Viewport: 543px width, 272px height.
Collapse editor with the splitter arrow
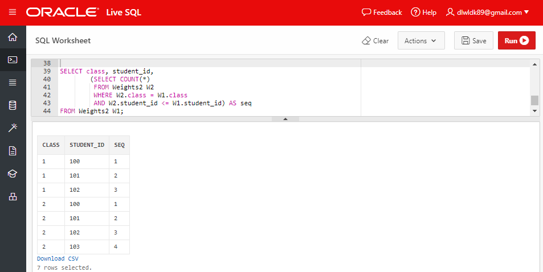pos(285,119)
